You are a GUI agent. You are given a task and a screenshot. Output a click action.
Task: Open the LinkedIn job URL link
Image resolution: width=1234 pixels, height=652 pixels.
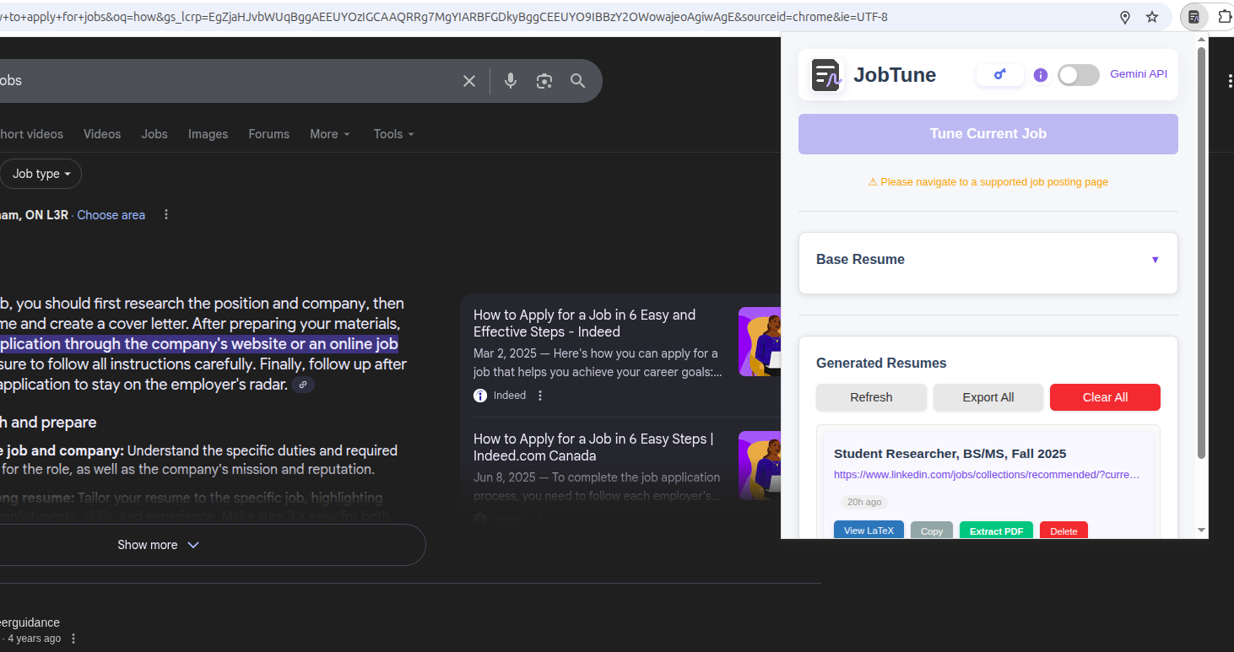click(987, 475)
